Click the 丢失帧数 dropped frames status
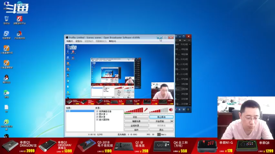 click(x=127, y=134)
